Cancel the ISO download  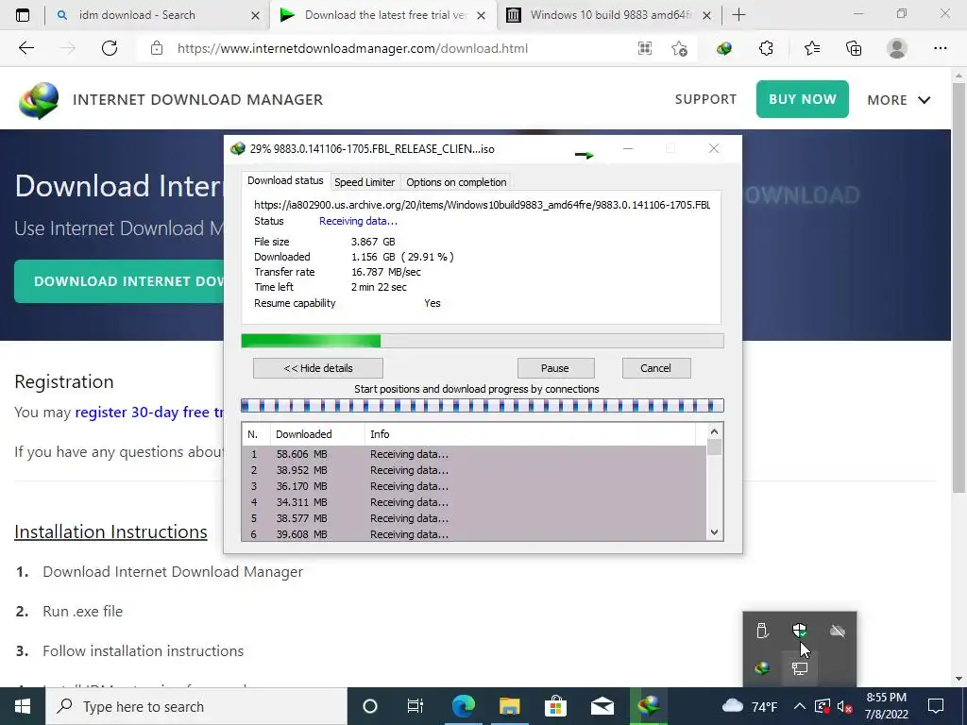[655, 368]
